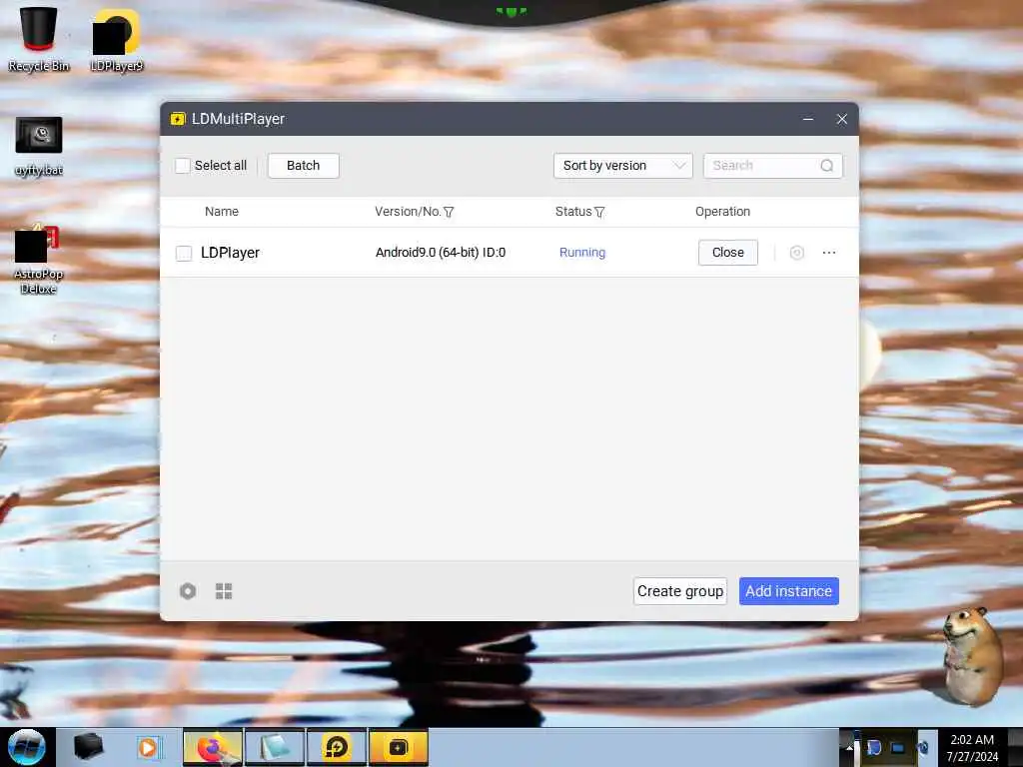Filter by Status funnel icon
Viewport: 1023px width, 767px height.
coord(599,212)
